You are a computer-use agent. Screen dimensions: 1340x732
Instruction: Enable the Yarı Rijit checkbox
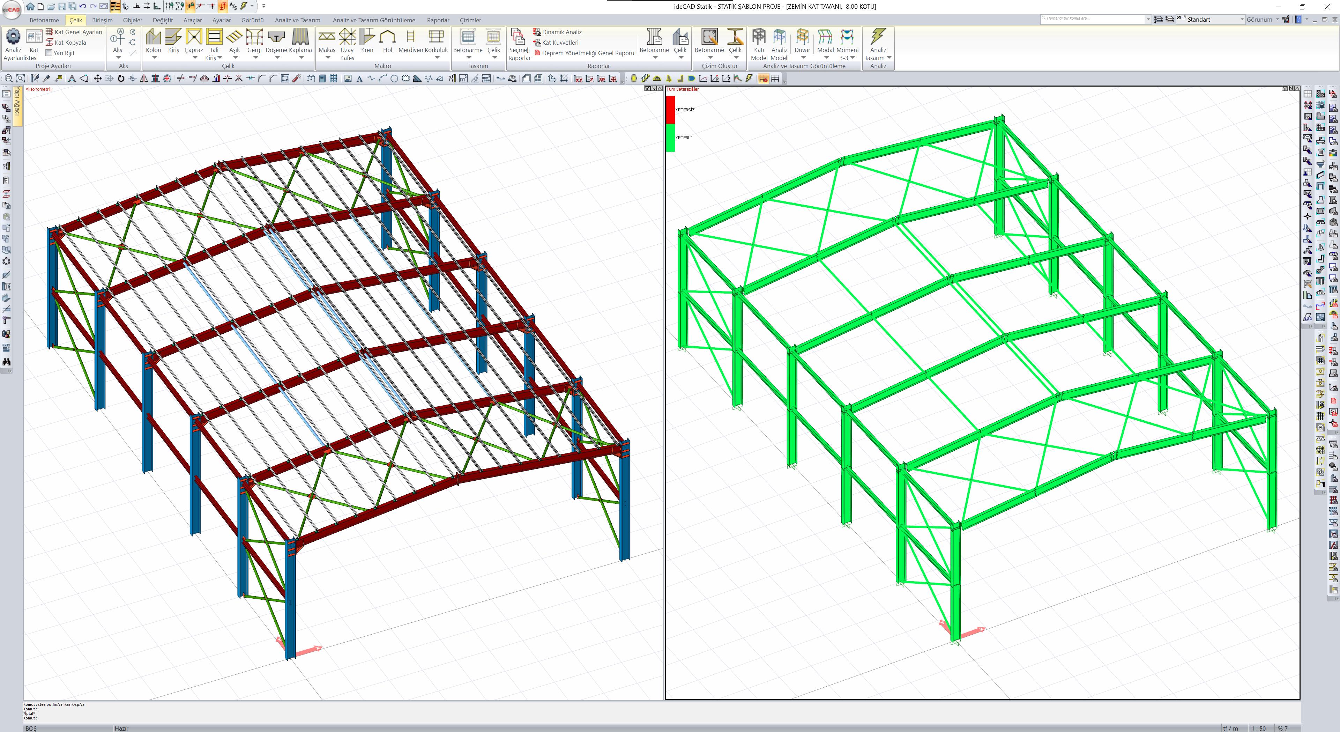point(49,53)
